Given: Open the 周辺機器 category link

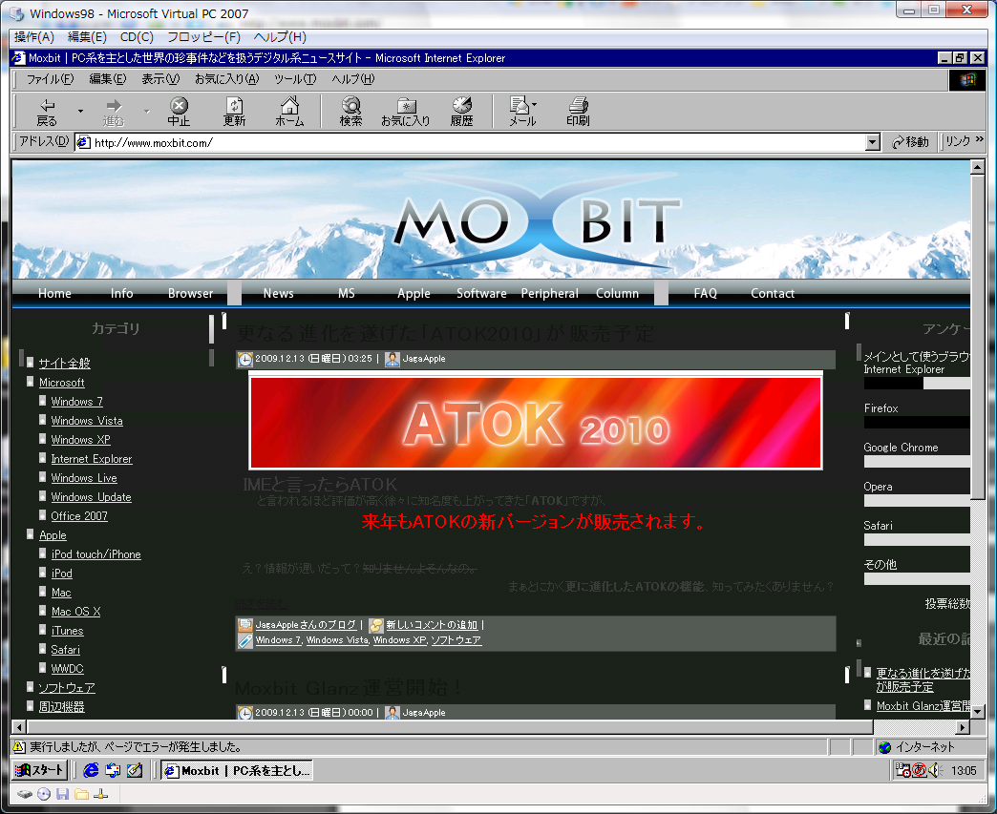Looking at the screenshot, I should coord(62,706).
